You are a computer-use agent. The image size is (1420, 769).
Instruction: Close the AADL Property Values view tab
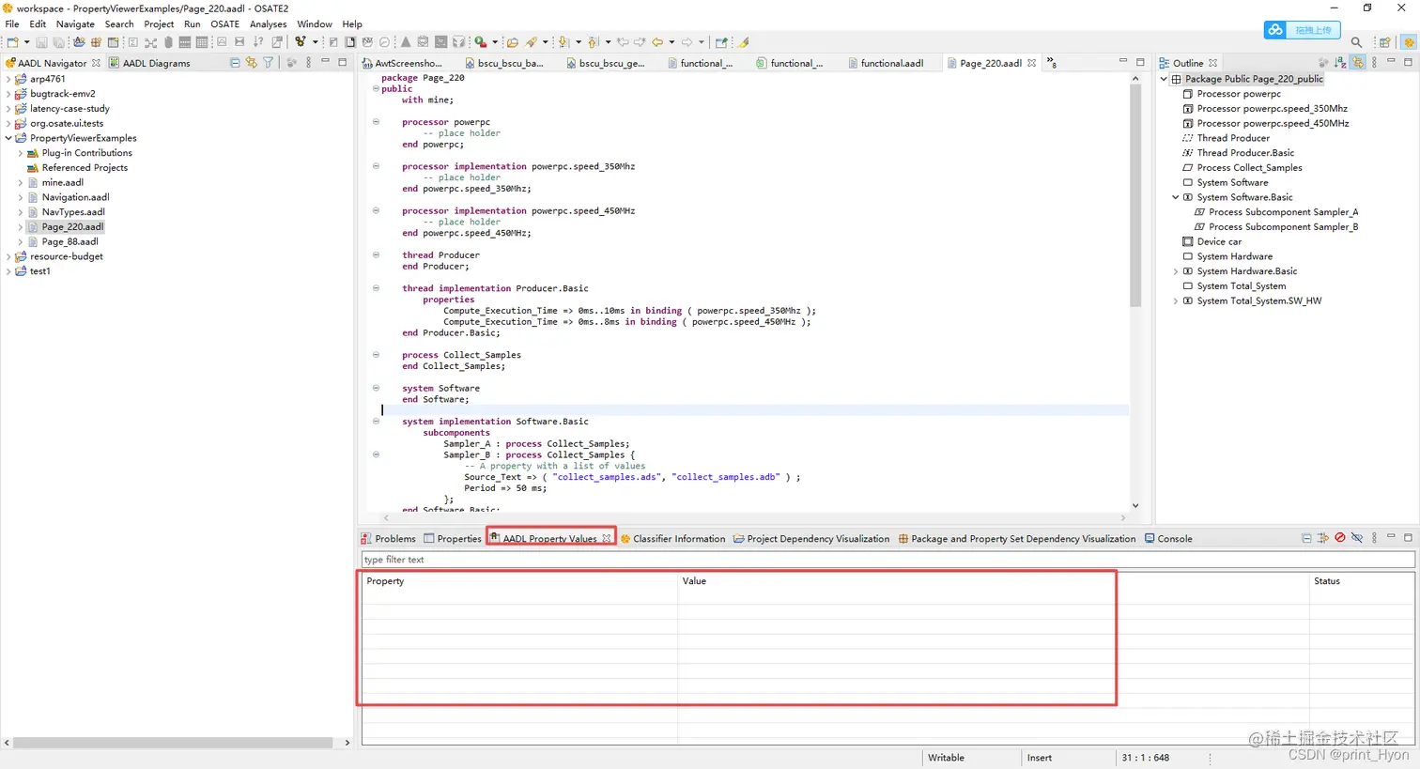607,538
